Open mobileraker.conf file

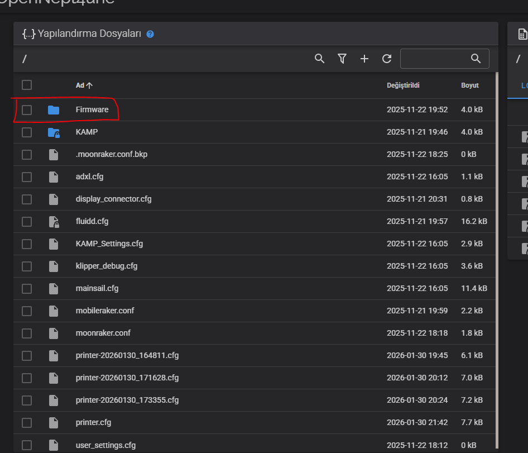(105, 311)
